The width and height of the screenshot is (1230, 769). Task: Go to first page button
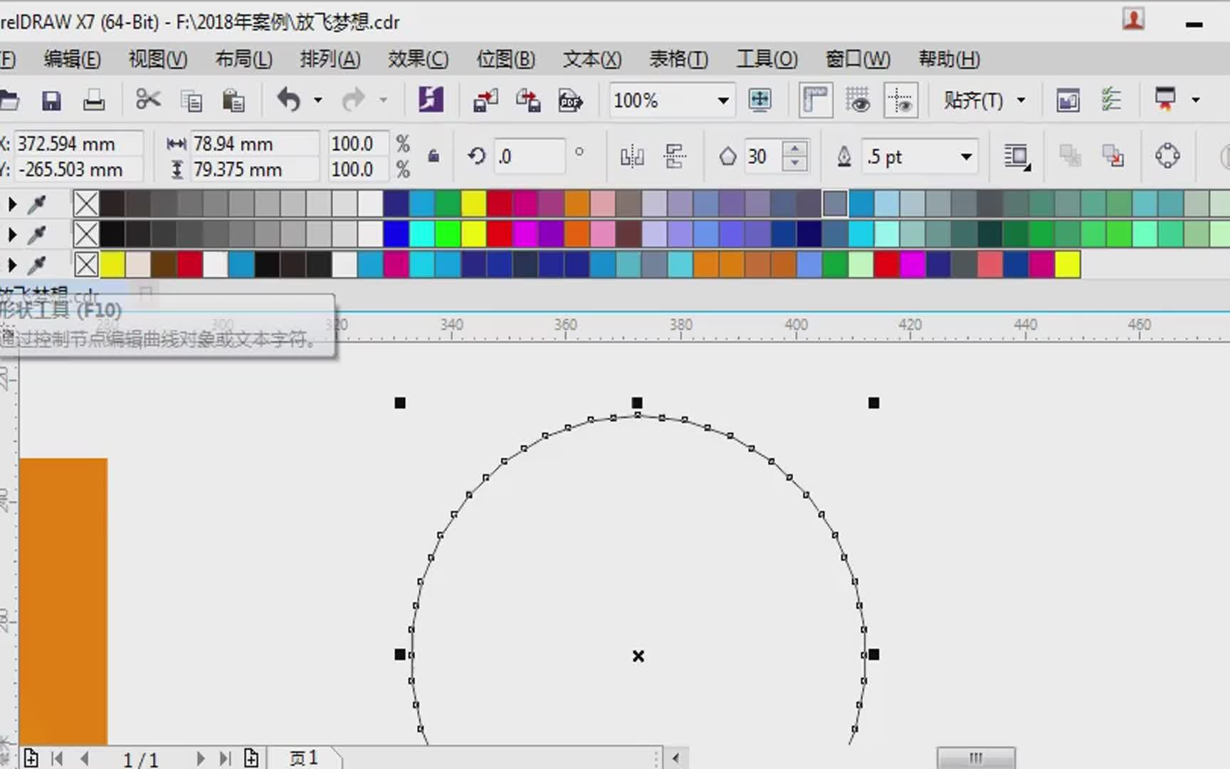click(57, 758)
